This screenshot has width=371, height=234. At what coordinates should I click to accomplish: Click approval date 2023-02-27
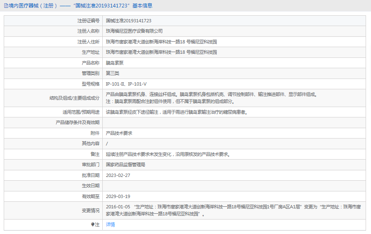coord(118,175)
